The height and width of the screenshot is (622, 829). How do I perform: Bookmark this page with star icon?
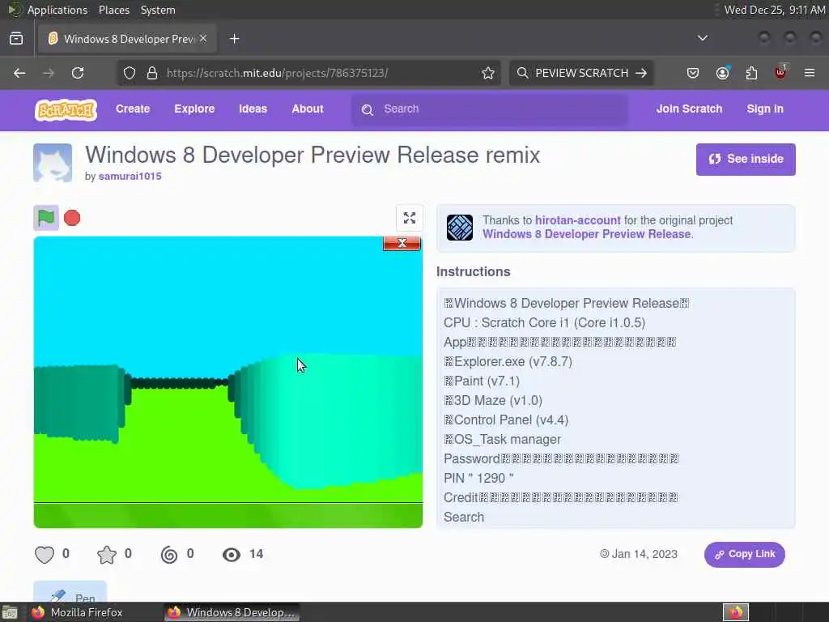tap(488, 73)
